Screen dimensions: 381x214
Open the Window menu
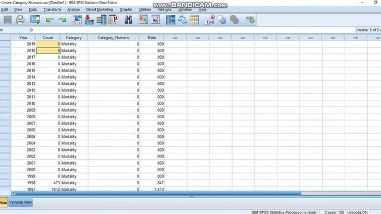click(185, 10)
